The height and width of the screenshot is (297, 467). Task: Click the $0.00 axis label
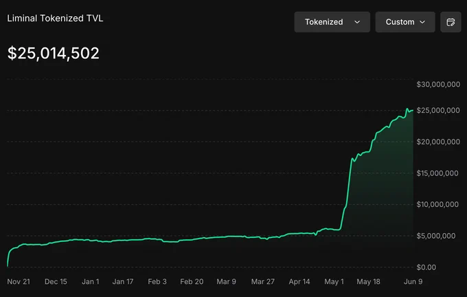click(x=426, y=267)
